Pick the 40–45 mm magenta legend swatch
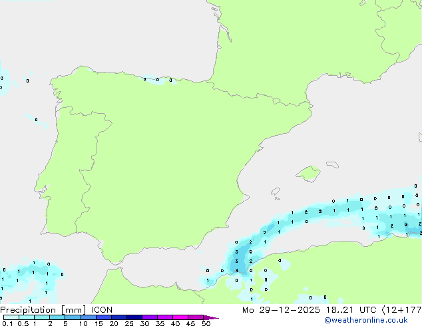 pyautogui.click(x=180, y=317)
